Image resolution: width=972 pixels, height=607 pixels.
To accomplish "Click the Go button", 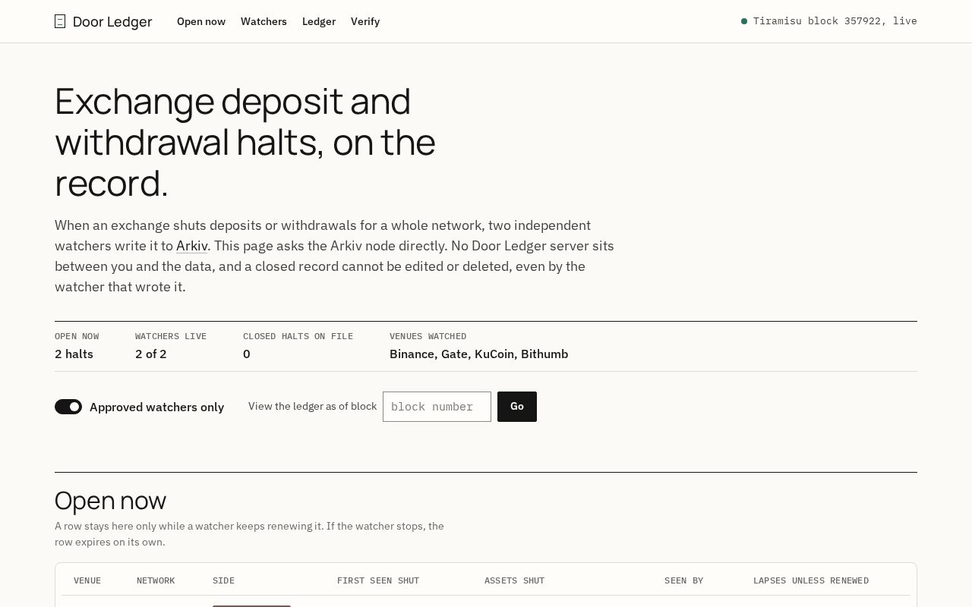I will [517, 407].
